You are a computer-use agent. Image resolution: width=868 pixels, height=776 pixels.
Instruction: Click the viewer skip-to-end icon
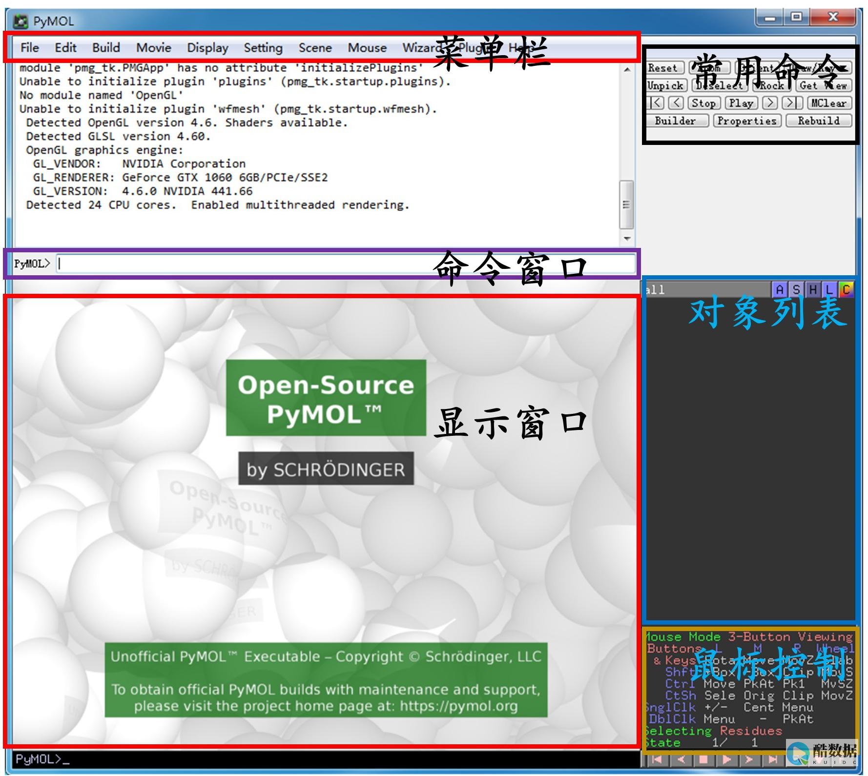[773, 760]
